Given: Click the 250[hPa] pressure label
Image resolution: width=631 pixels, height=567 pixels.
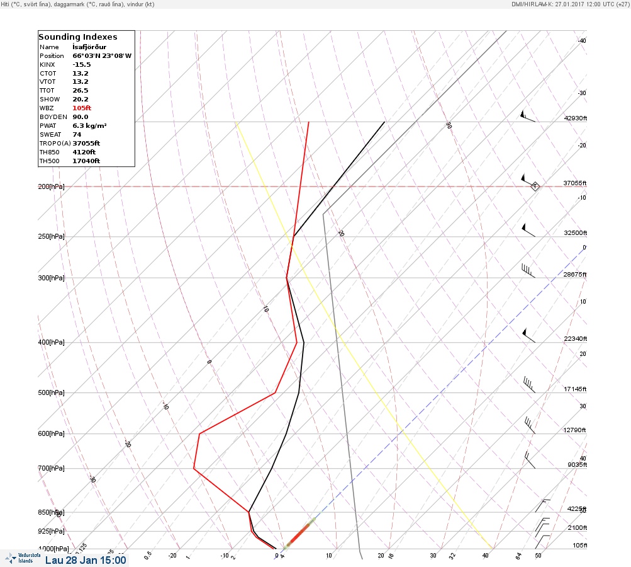Looking at the screenshot, I should [51, 236].
